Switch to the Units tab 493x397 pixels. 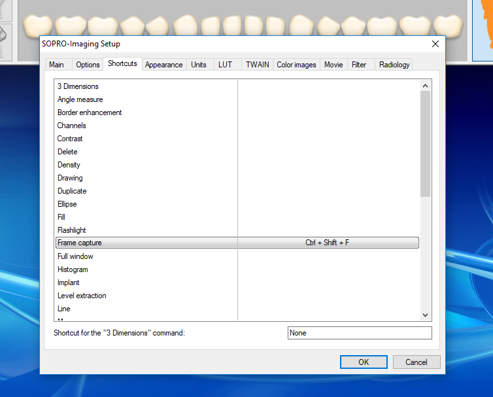coord(199,65)
